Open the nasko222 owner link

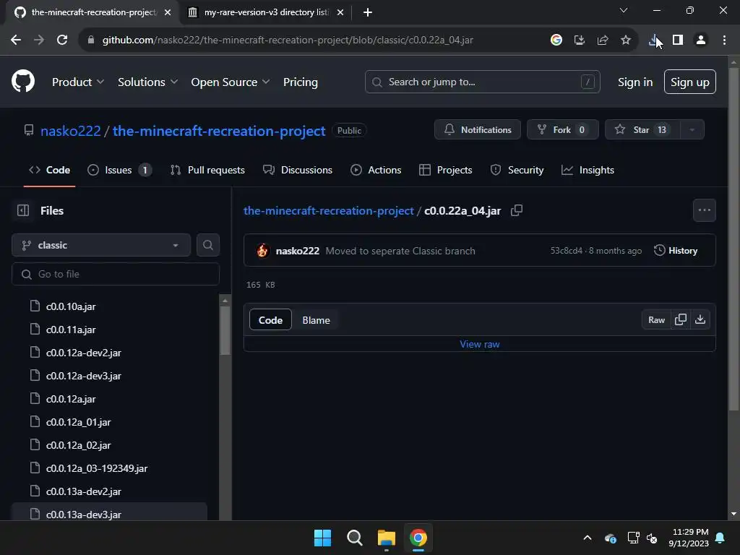click(x=70, y=131)
